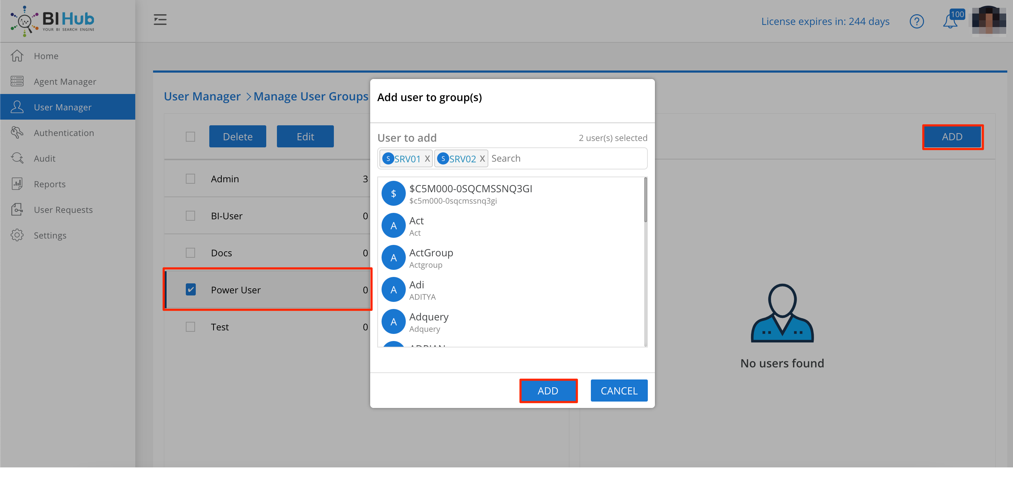This screenshot has height=482, width=1013.
Task: Open Authentication section
Action: [x=63, y=132]
